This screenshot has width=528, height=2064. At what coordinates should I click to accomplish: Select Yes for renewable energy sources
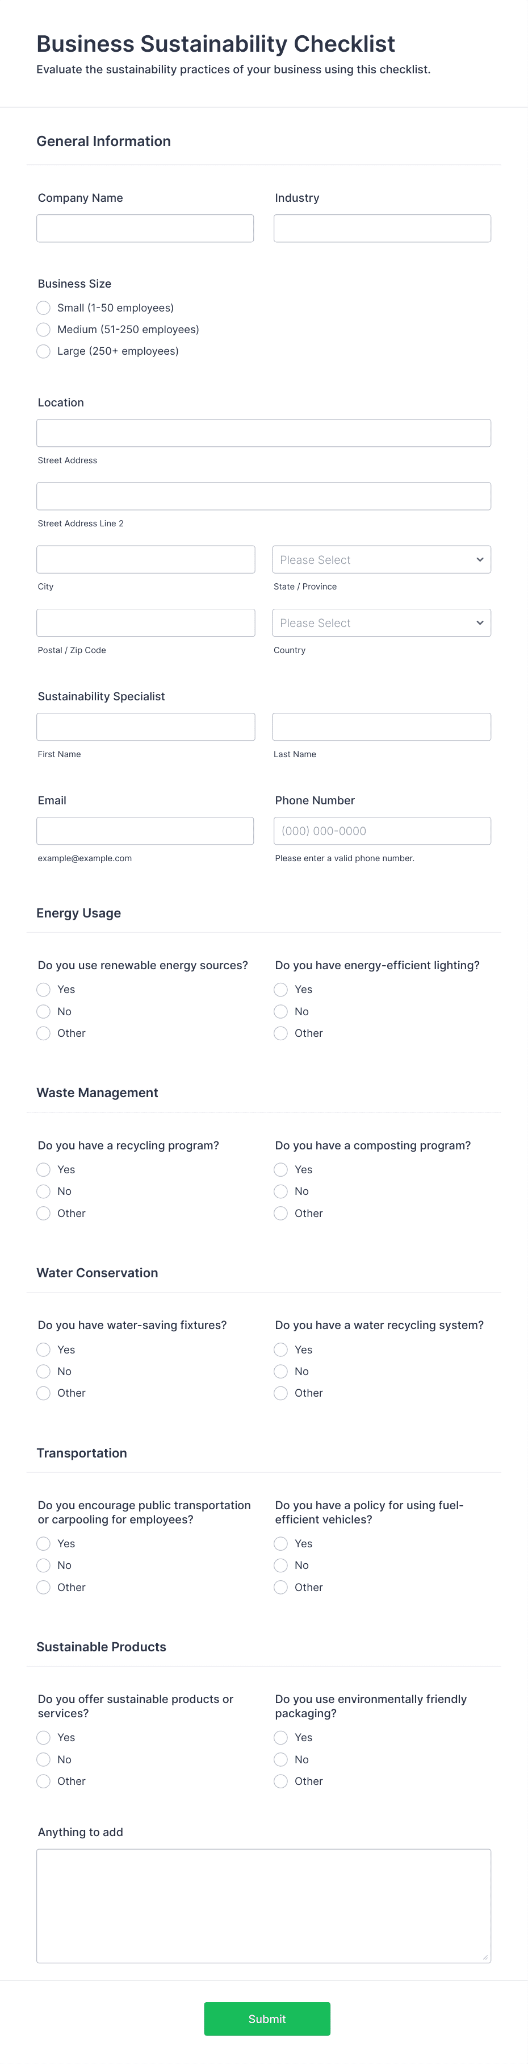(x=43, y=990)
